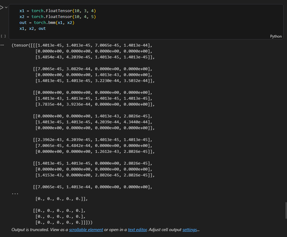Click the value 3.9236e-44 in output

tap(78, 104)
